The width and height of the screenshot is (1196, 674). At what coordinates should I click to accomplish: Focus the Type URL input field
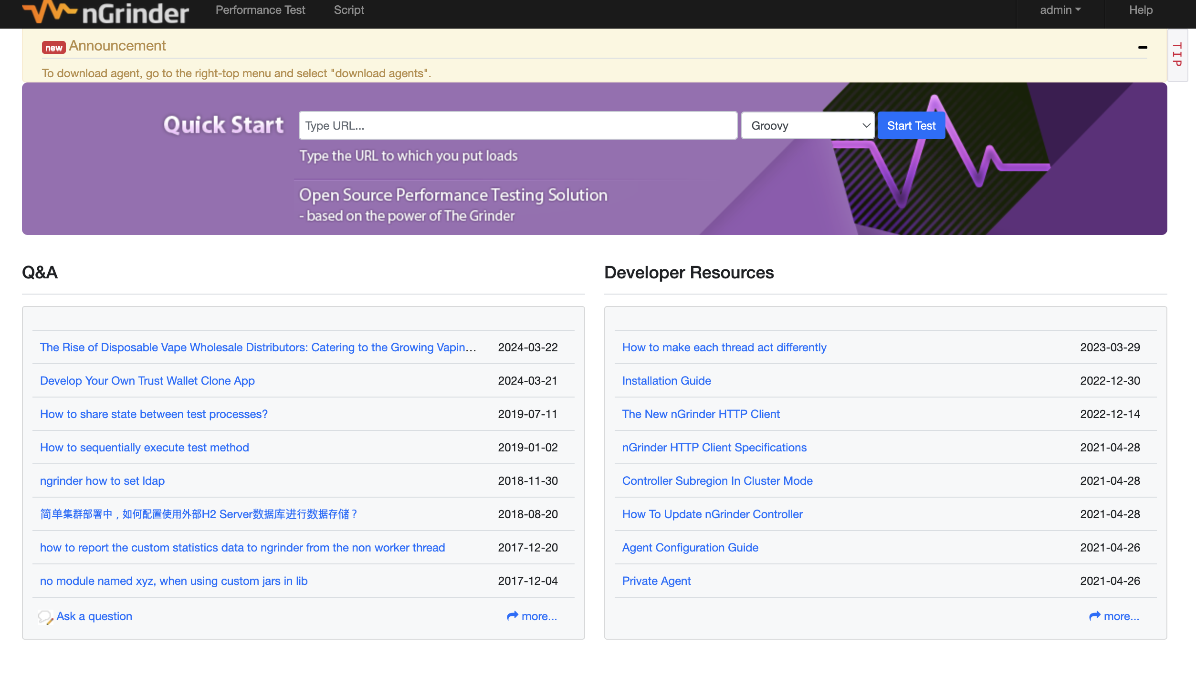click(518, 126)
